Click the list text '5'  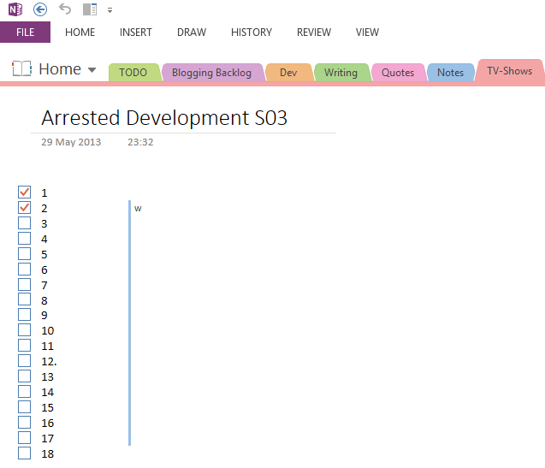(x=44, y=254)
